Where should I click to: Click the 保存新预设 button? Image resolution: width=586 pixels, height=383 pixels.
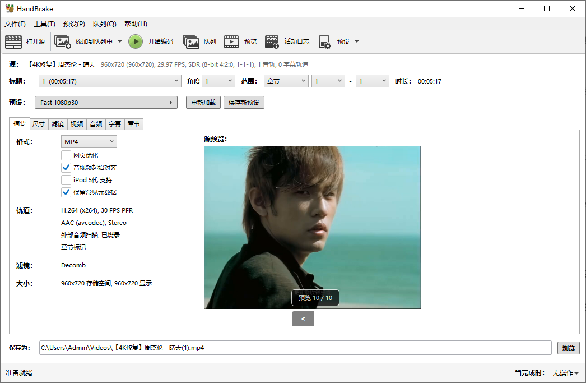[x=244, y=103]
